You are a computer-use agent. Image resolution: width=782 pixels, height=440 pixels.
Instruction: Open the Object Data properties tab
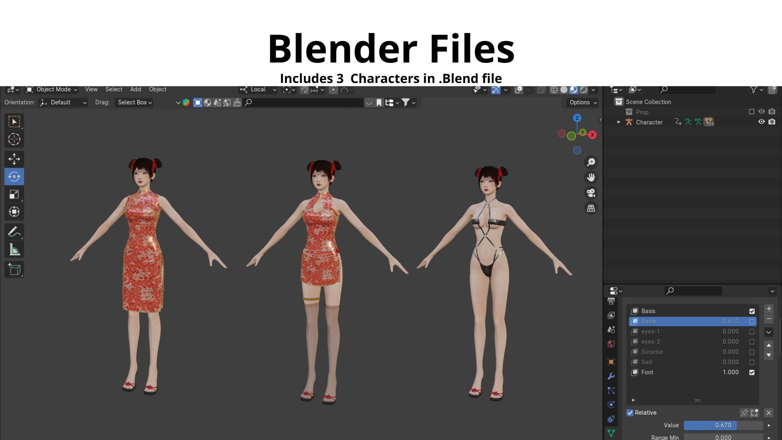611,433
